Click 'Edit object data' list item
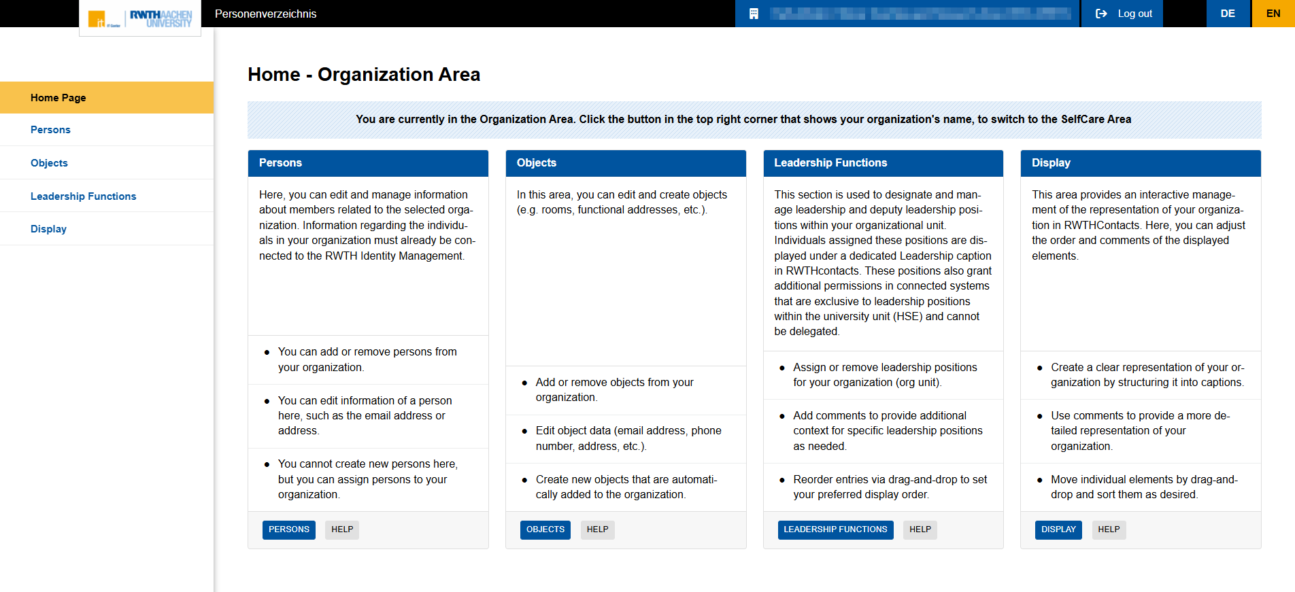This screenshot has width=1295, height=592. click(626, 438)
